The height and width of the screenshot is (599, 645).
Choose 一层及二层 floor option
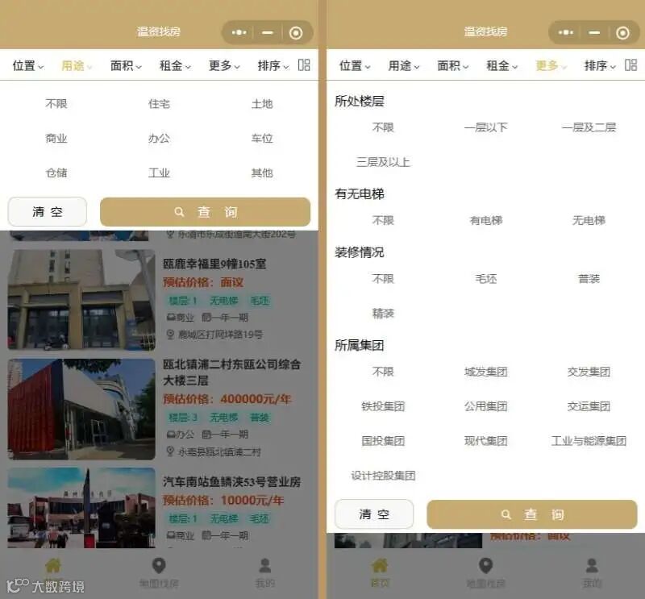pyautogui.click(x=589, y=127)
